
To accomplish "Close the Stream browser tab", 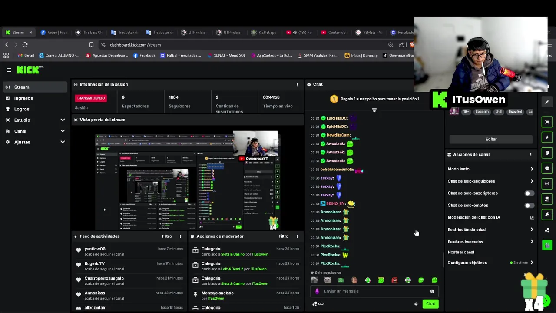I will click(x=30, y=33).
